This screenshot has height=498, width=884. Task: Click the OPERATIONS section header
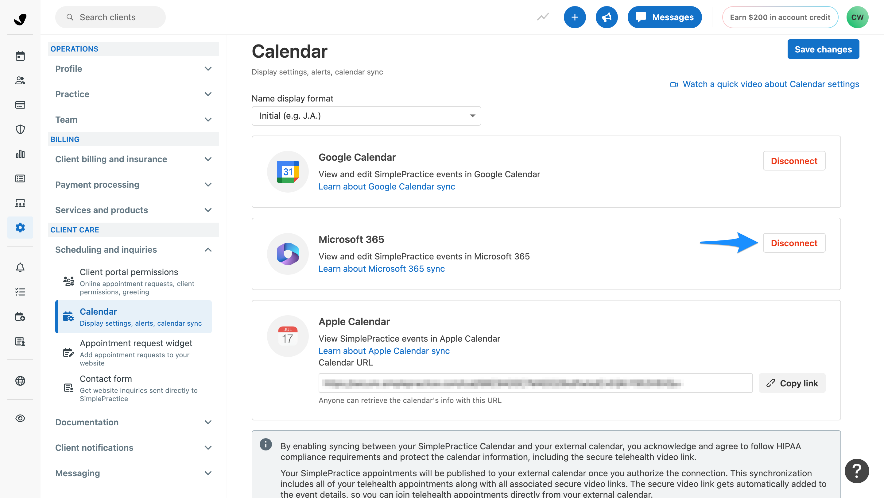click(x=133, y=49)
